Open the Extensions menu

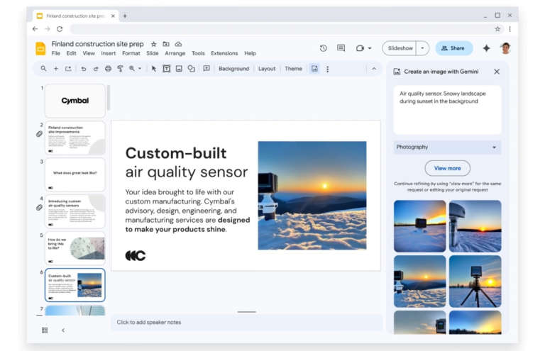coord(224,53)
